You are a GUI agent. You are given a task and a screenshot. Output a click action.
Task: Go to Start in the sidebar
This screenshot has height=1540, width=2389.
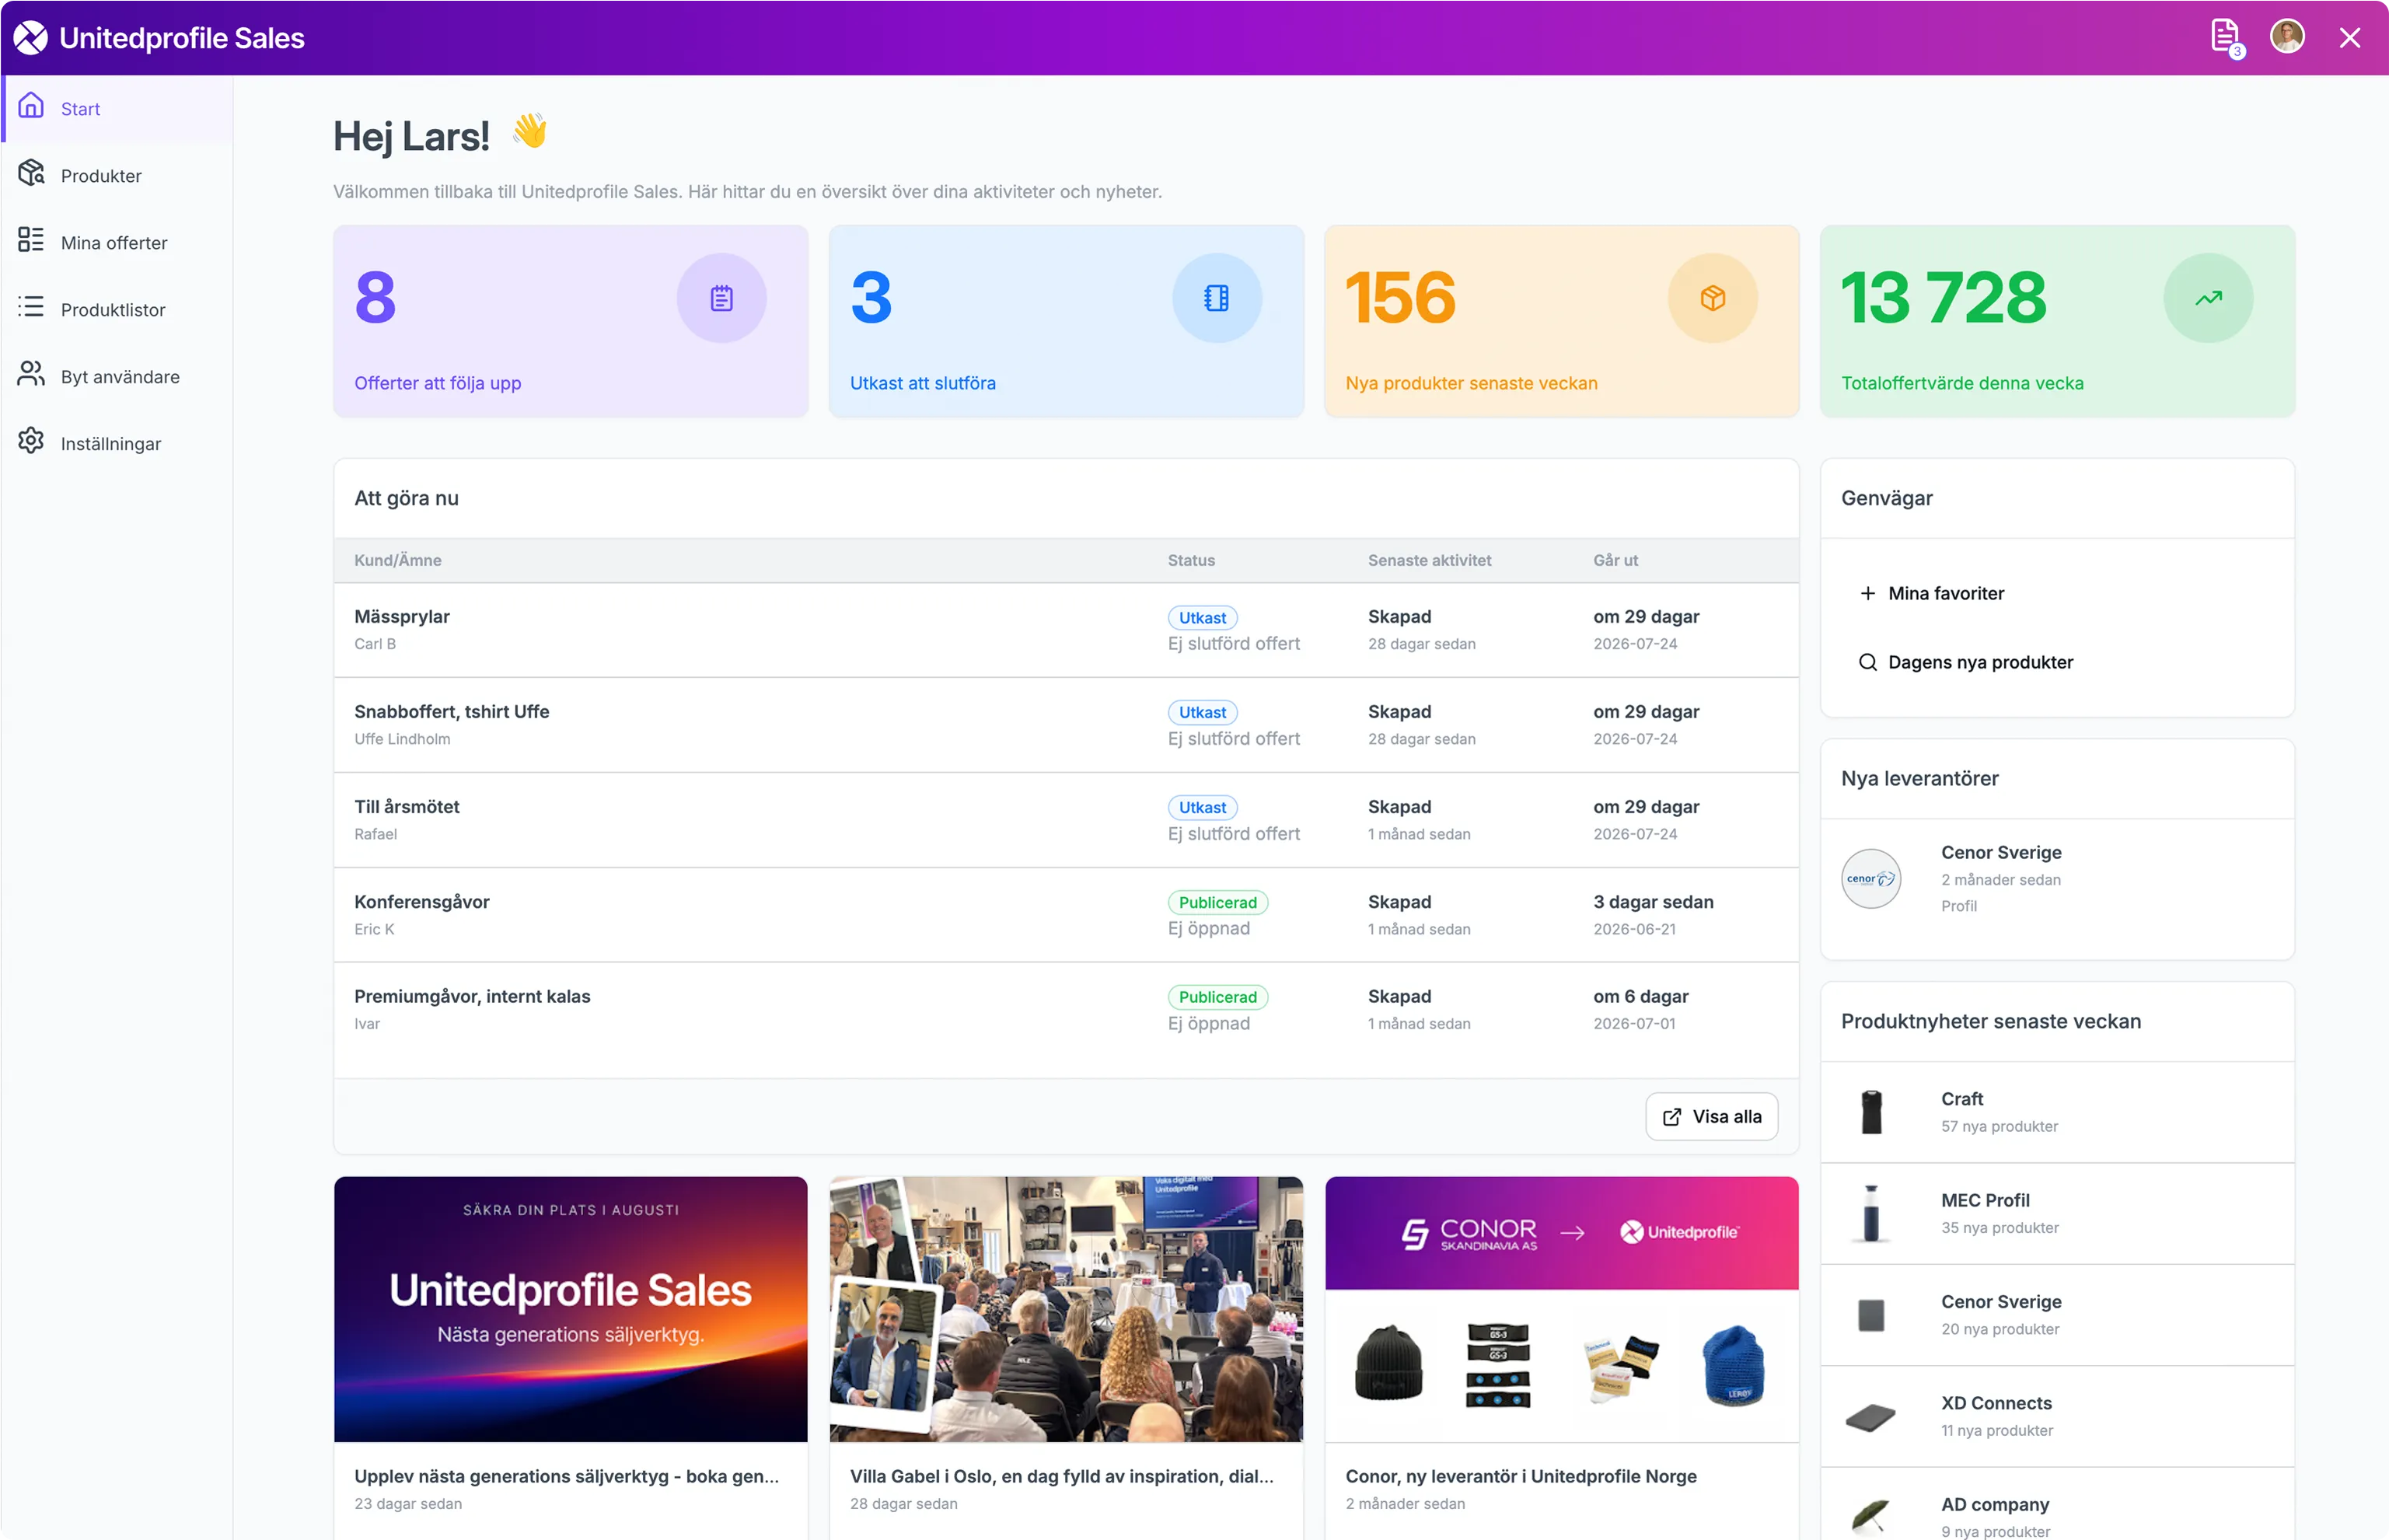pos(118,108)
